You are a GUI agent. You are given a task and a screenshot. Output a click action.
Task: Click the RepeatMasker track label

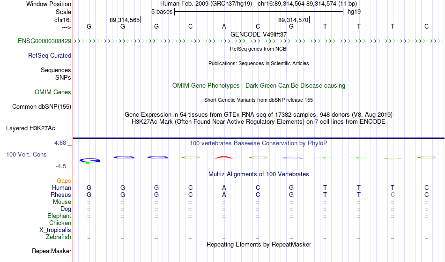pos(52,251)
